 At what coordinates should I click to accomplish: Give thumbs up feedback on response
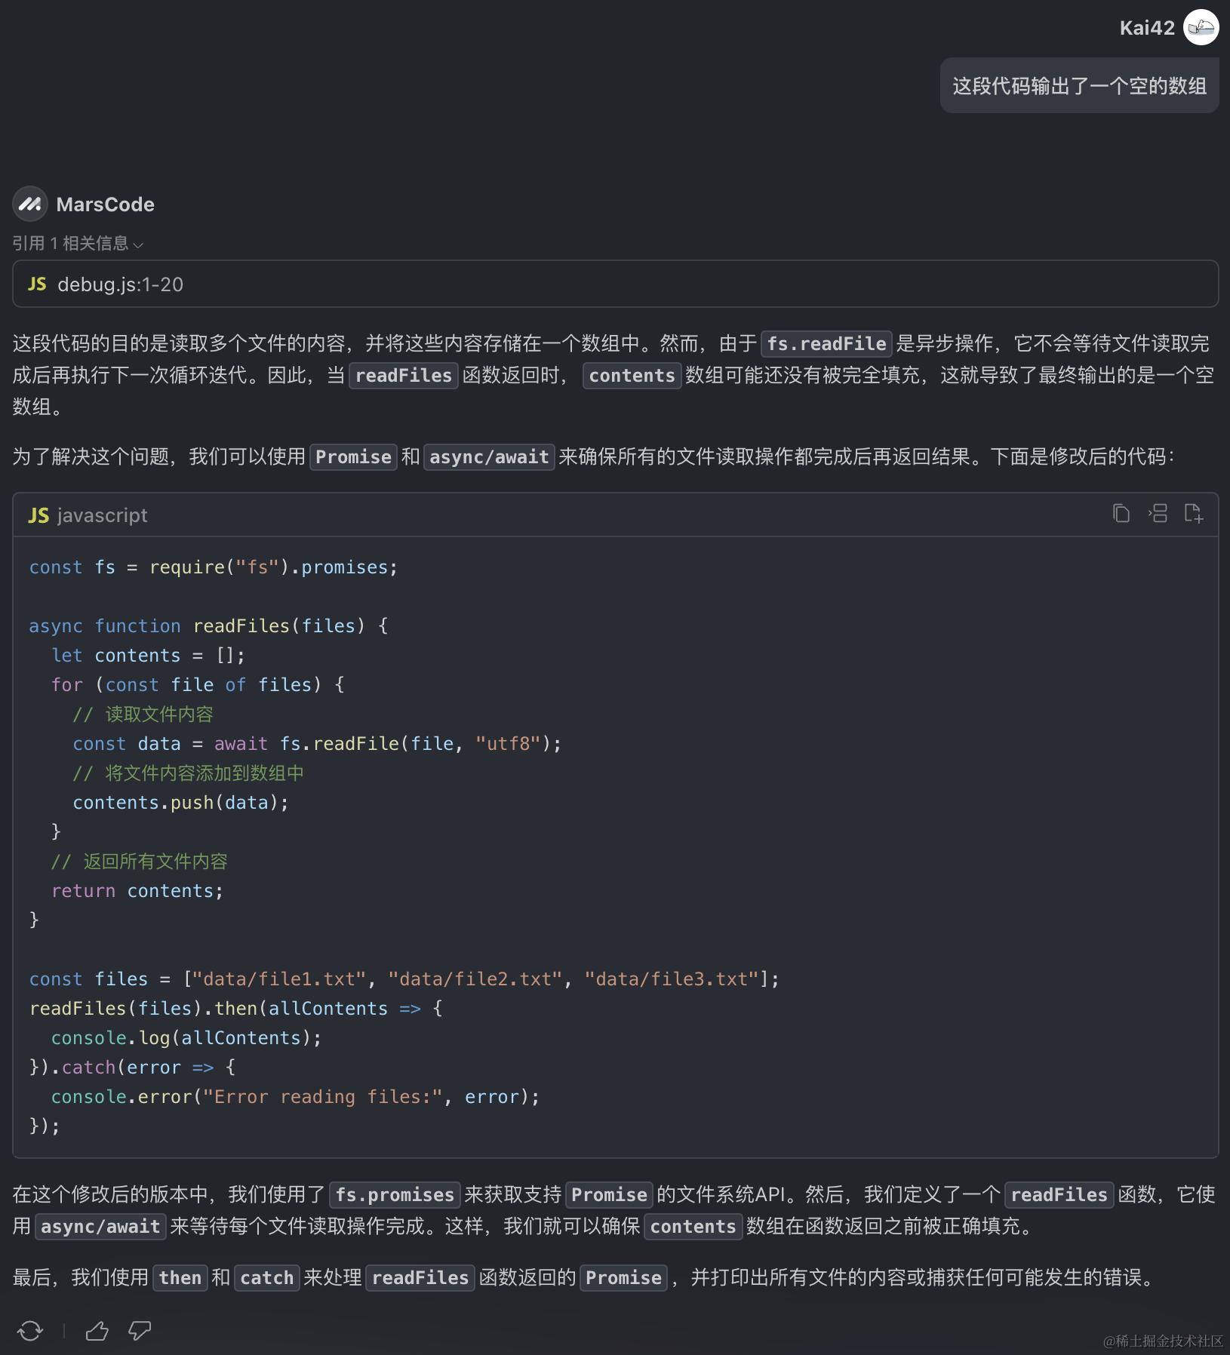98,1331
